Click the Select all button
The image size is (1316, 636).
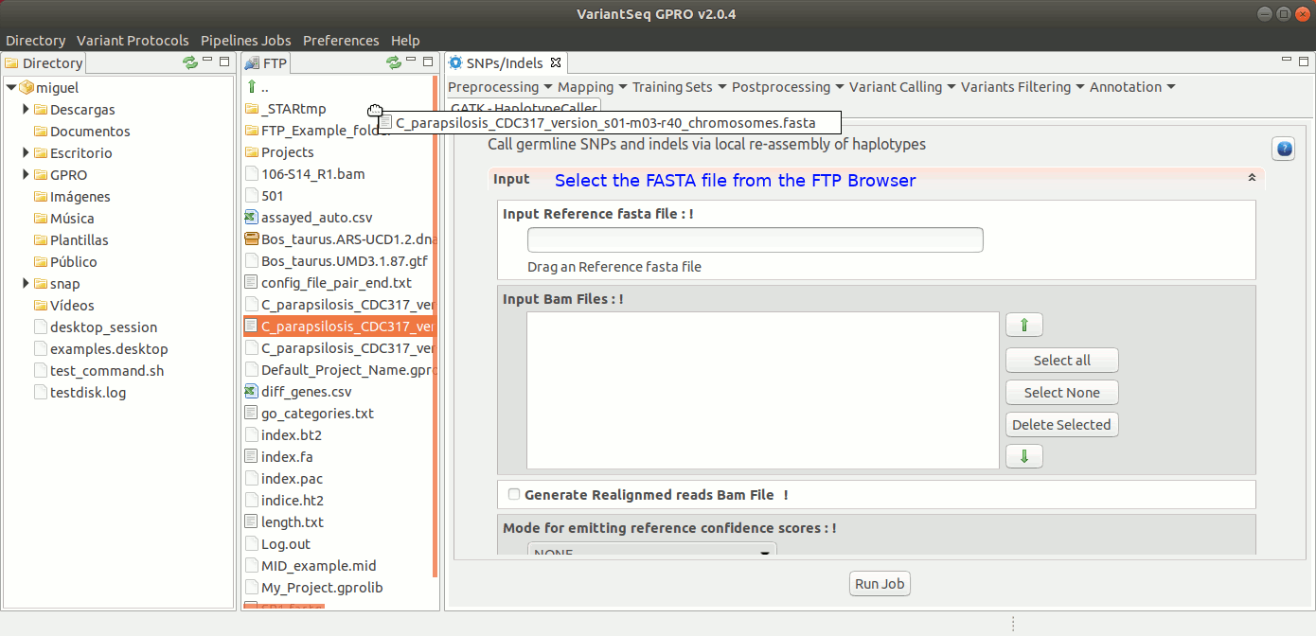pos(1061,361)
